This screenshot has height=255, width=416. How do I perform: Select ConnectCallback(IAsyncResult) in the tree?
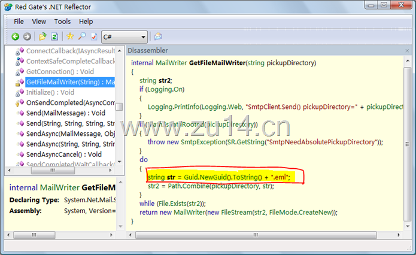click(x=70, y=51)
